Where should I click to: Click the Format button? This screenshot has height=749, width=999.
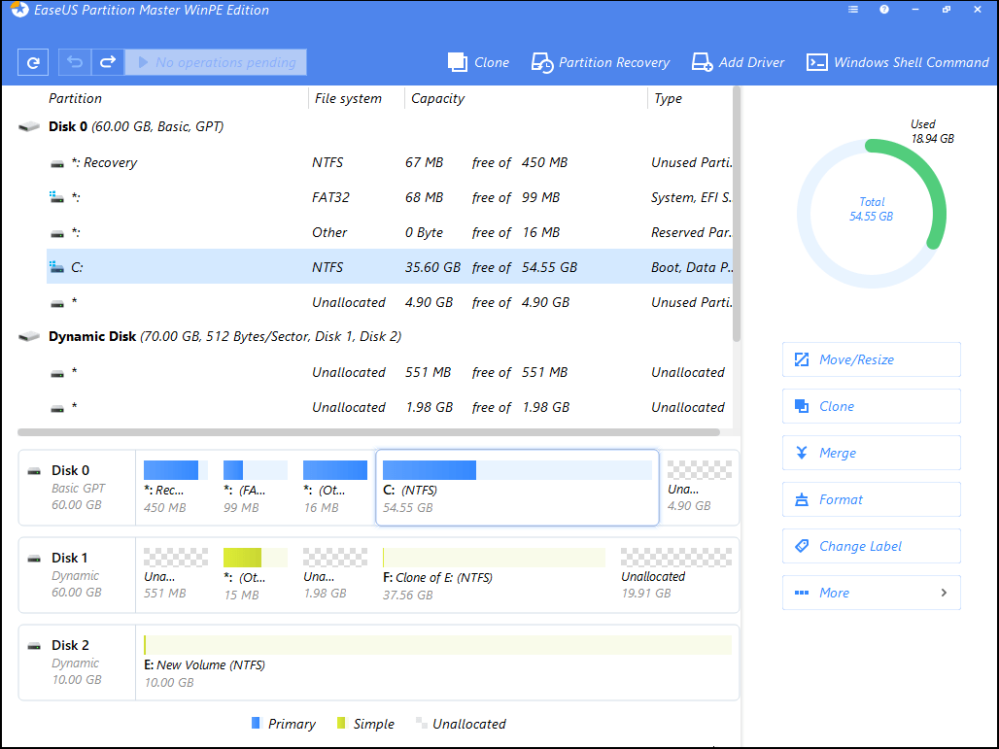pyautogui.click(x=871, y=499)
